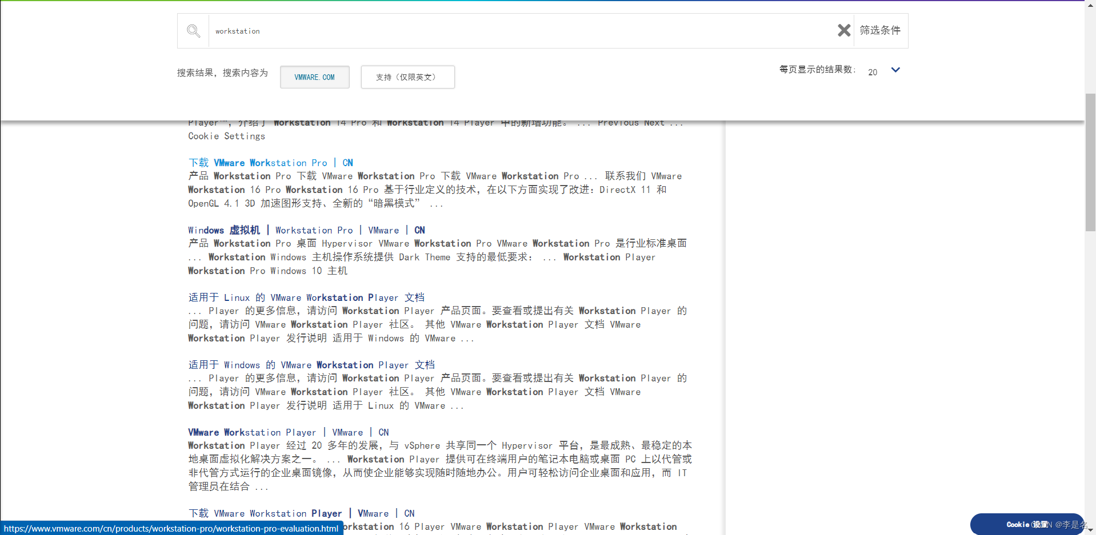Open link 下载 VMware Workstation Pro | CN
This screenshot has height=535, width=1096.
pyautogui.click(x=271, y=163)
